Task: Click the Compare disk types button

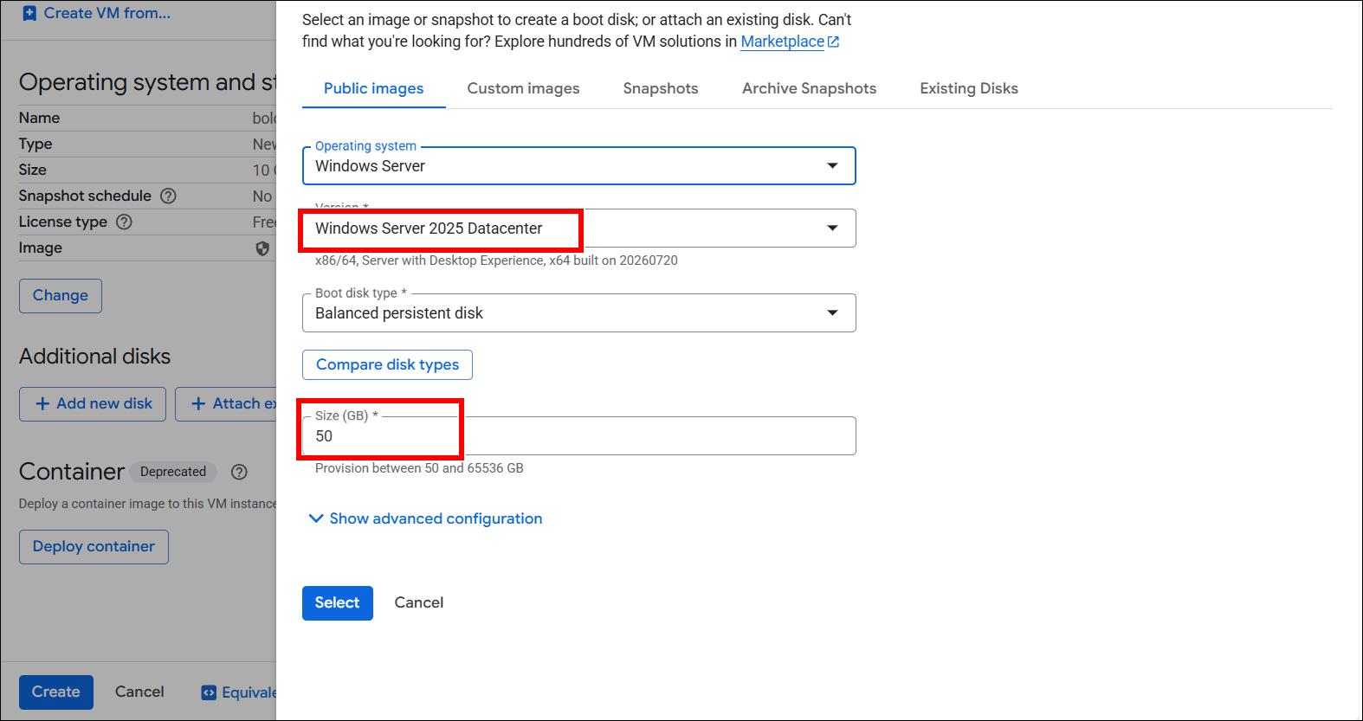Action: pos(387,364)
